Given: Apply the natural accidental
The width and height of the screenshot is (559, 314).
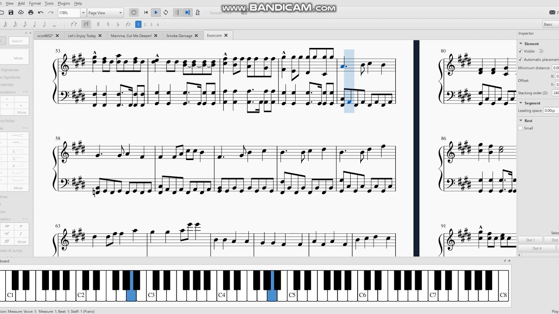Looking at the screenshot, I should click(108, 24).
